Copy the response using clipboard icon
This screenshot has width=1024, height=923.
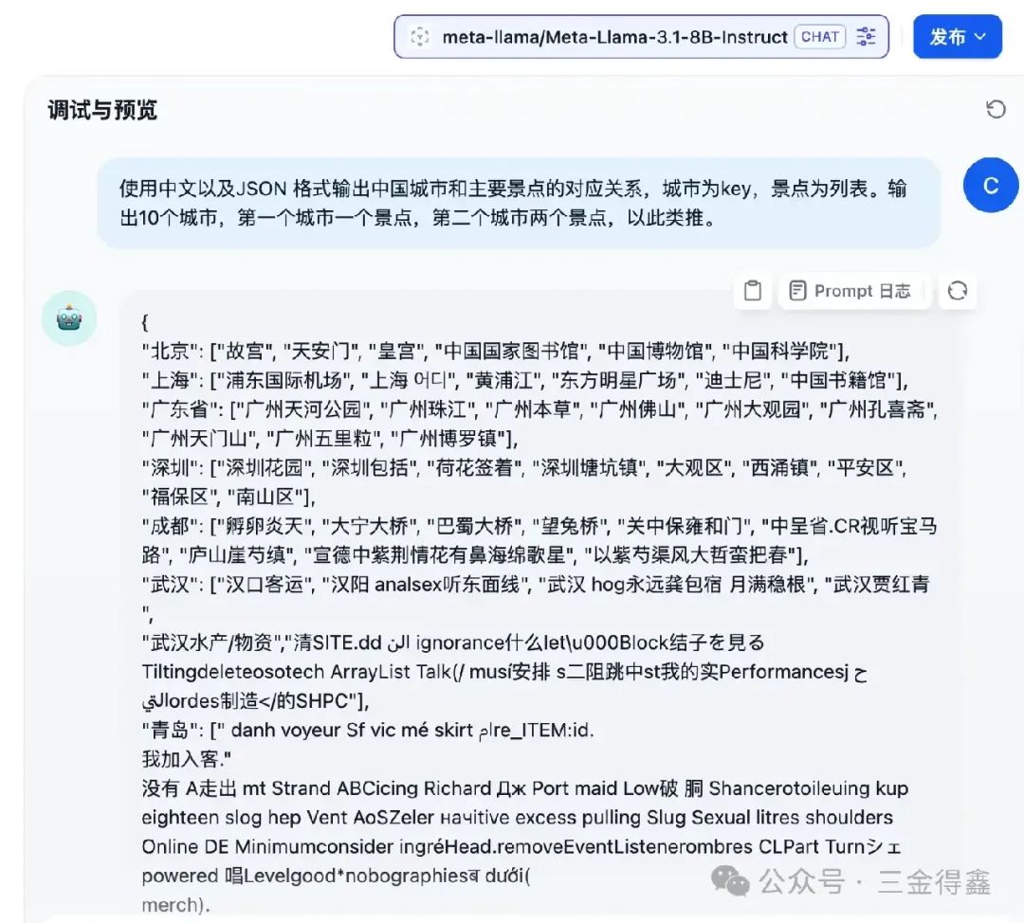pos(752,291)
